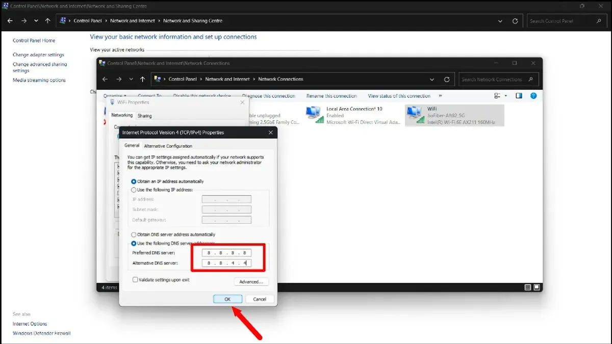
Task: Select Obtain DNS server address automatically
Action: pos(173,234)
